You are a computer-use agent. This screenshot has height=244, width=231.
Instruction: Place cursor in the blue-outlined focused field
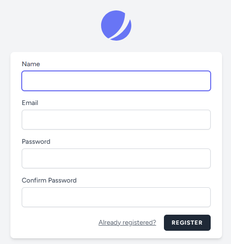point(116,81)
